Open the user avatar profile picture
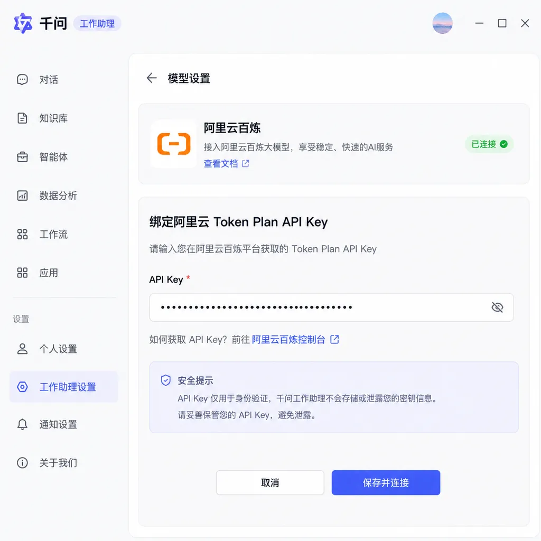This screenshot has width=541, height=541. coord(442,23)
